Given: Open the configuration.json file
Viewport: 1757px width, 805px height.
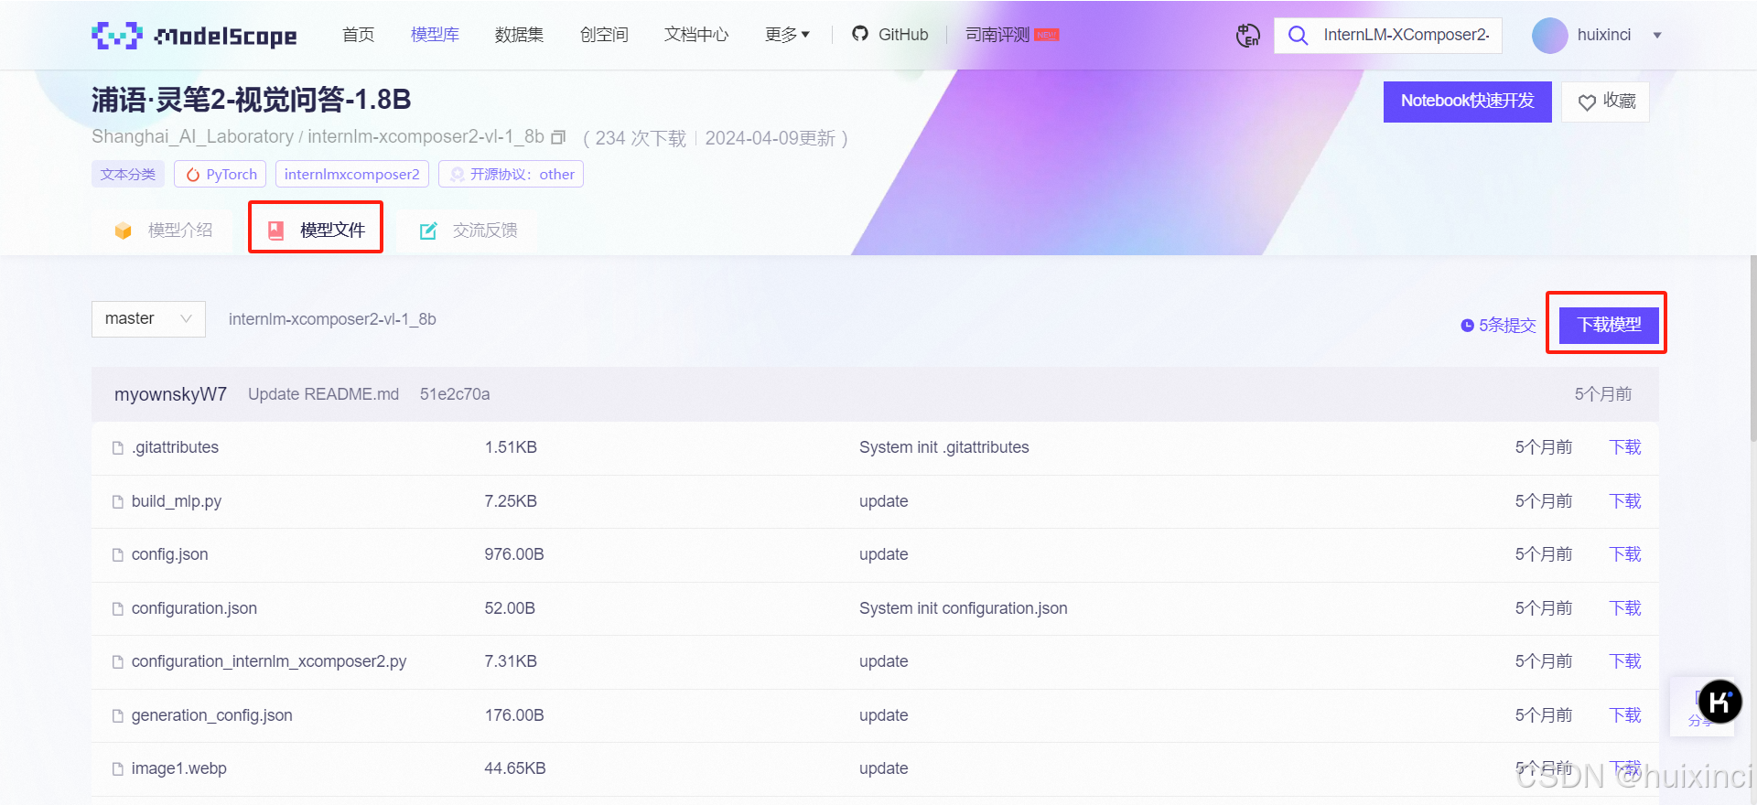Looking at the screenshot, I should click(x=194, y=608).
